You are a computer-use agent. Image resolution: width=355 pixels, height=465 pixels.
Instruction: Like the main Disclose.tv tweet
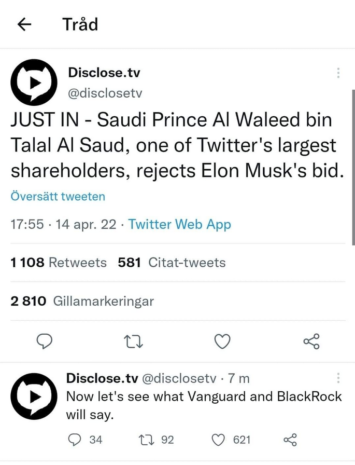coord(222,341)
